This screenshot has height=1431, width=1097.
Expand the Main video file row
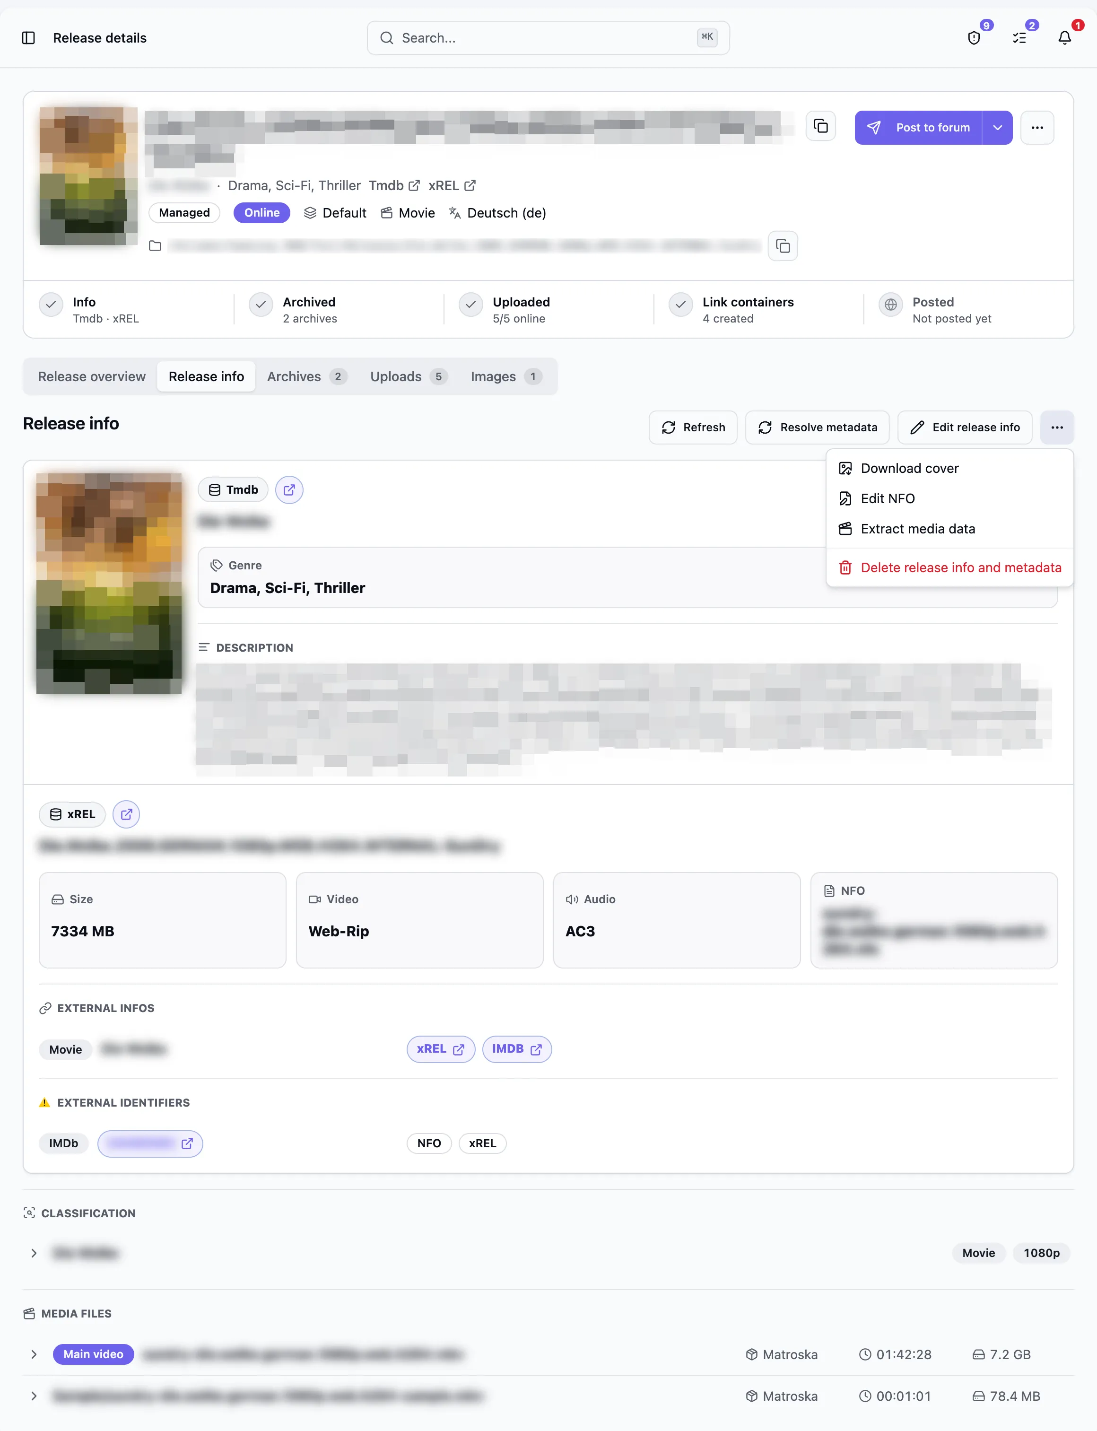[x=34, y=1354]
